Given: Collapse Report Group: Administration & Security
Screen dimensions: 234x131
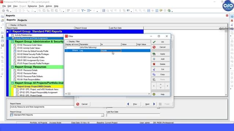Looking at the screenshot, I should coord(10,42).
